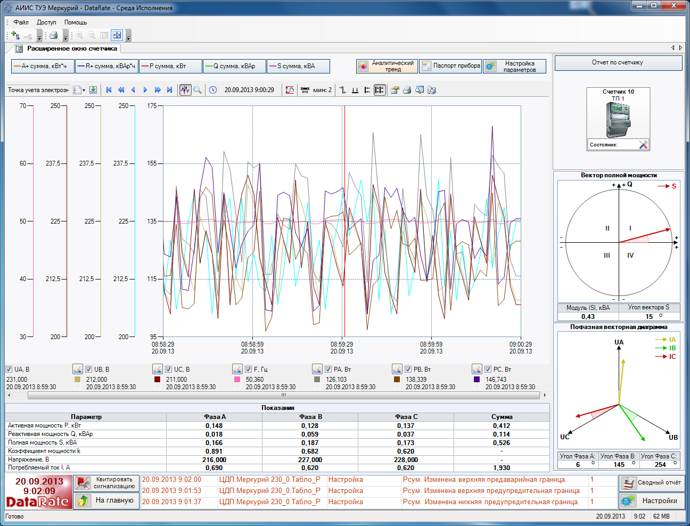Click the UB, В olive color swatch

[x=78, y=380]
